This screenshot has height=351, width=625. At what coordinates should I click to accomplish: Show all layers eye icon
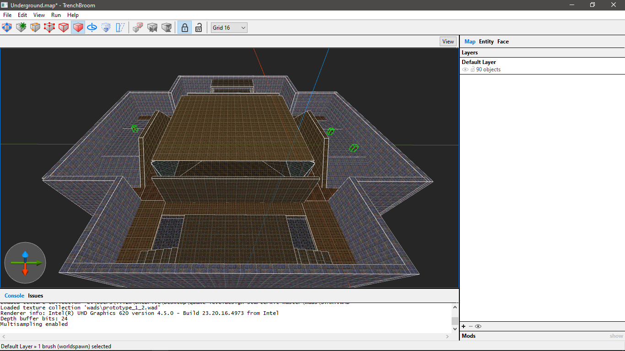pyautogui.click(x=478, y=326)
